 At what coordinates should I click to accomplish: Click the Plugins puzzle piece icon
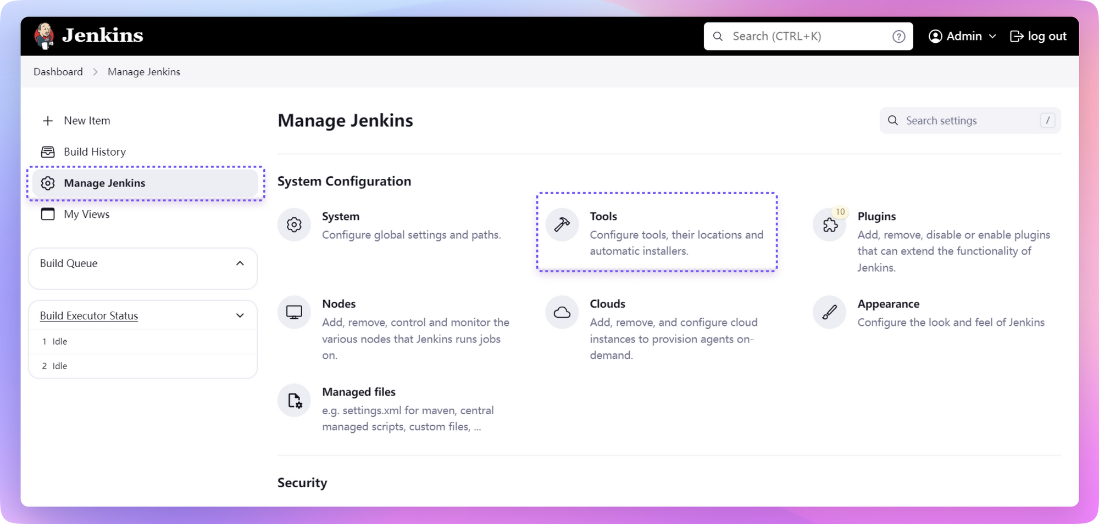[829, 224]
